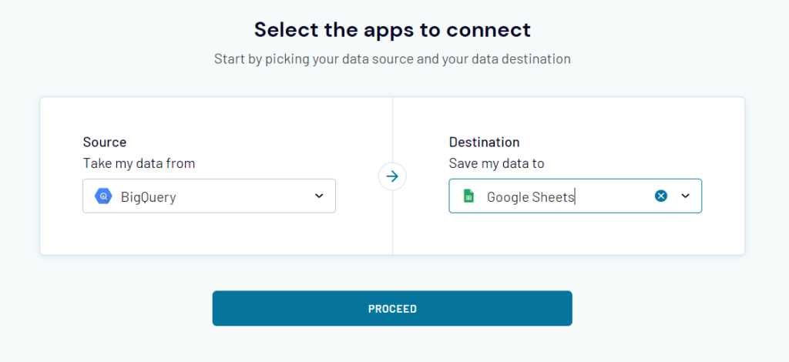
Task: Click the circled right-arrow icon between panels
Action: point(392,176)
